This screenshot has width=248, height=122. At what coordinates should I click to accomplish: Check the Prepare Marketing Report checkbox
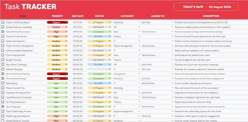point(3,22)
